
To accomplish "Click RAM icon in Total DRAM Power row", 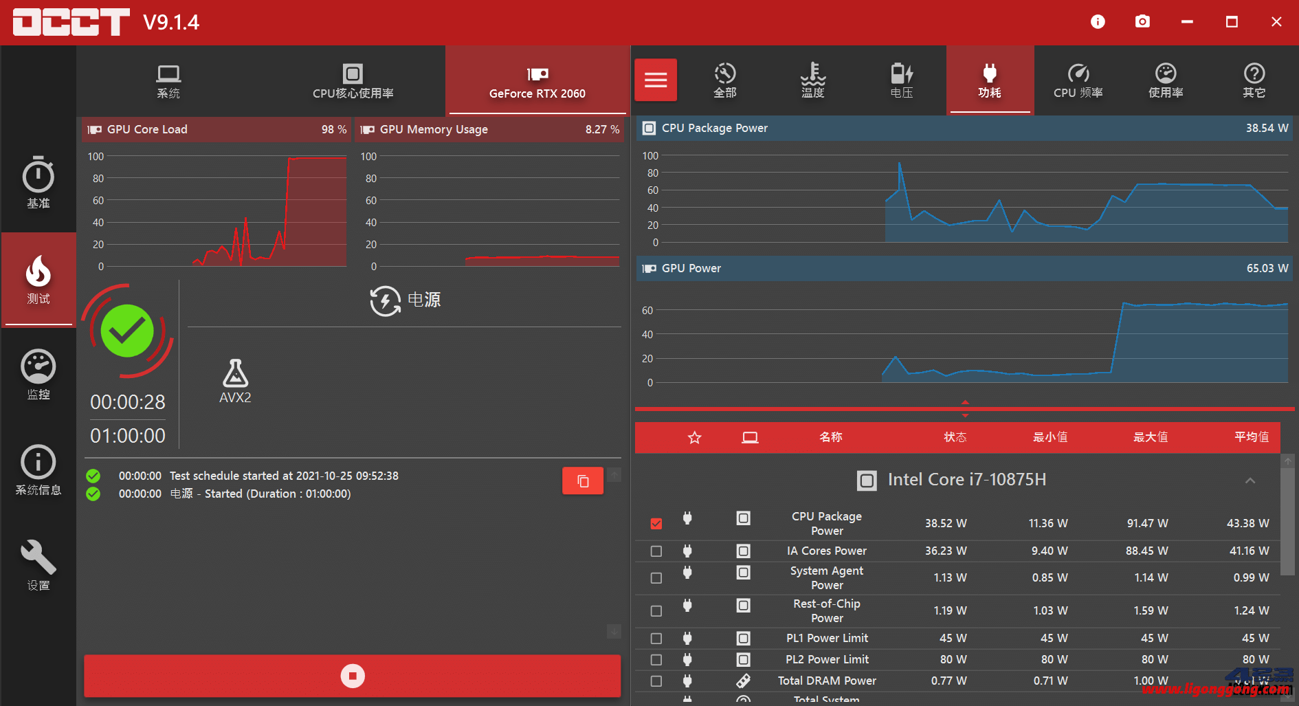I will (743, 681).
